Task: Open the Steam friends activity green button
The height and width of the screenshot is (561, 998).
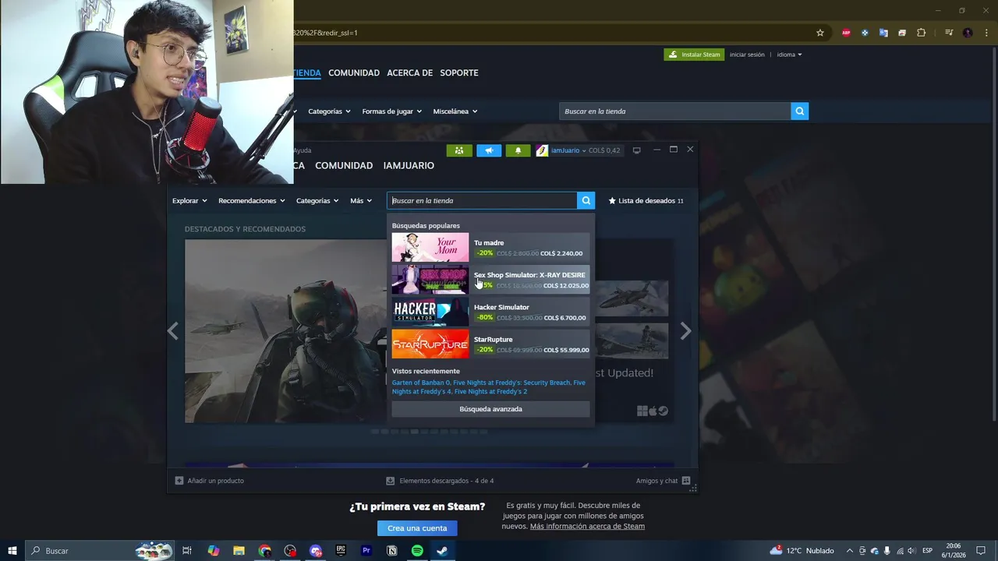Action: (459, 150)
